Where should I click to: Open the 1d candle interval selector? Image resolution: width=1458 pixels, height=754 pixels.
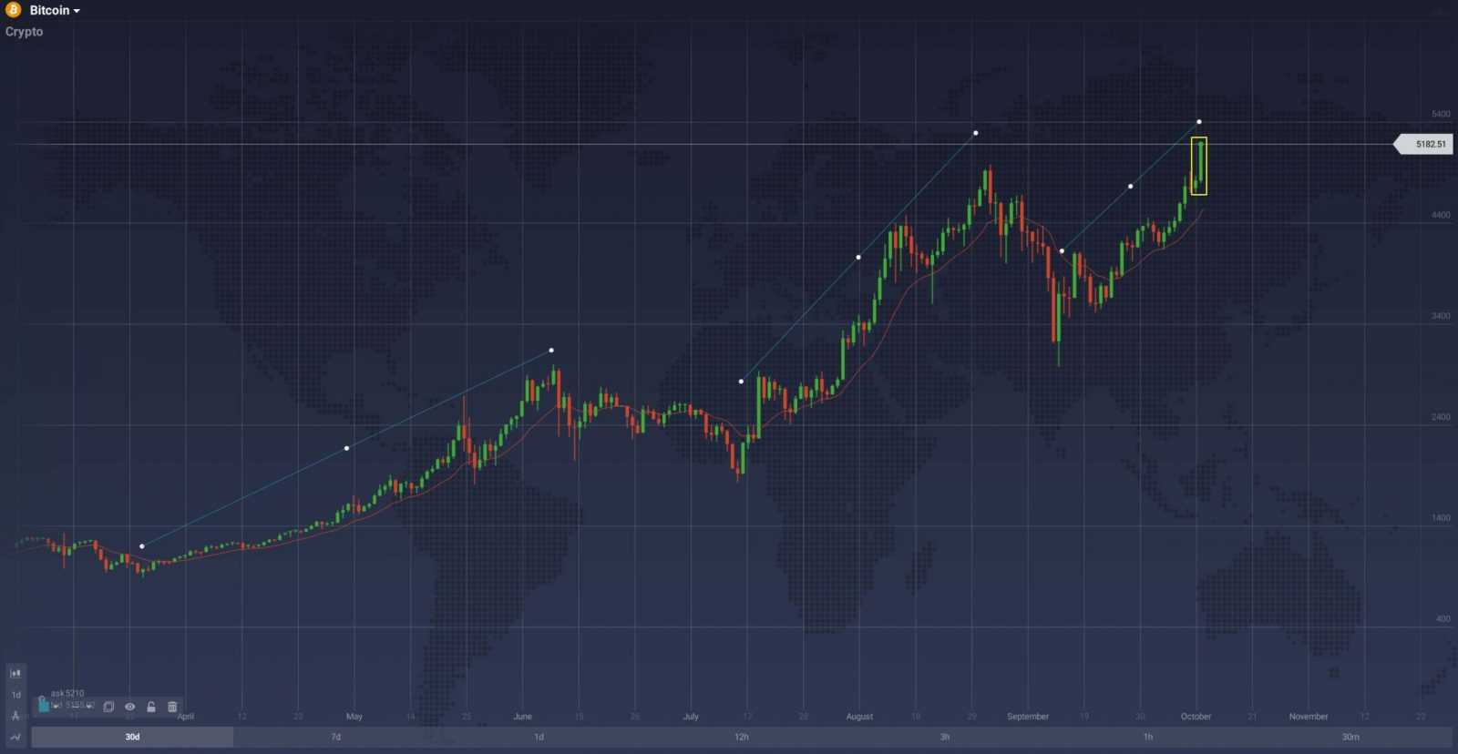pyautogui.click(x=15, y=695)
